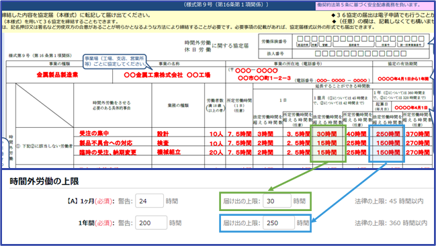Click the 法人番号 label
Image resolution: width=436 pixels, height=246 pixels.
[275, 53]
